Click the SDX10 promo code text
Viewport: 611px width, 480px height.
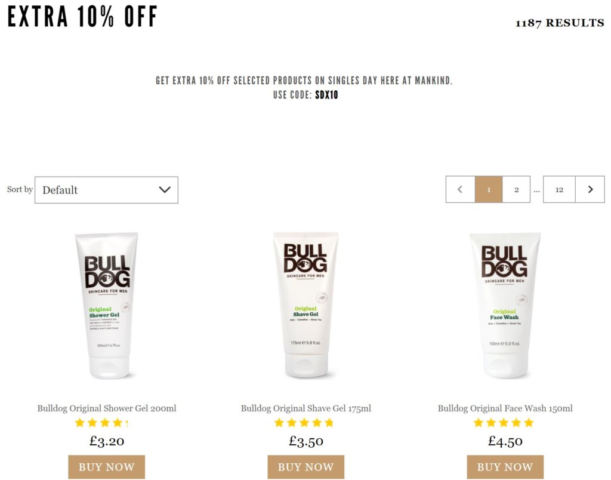326,95
